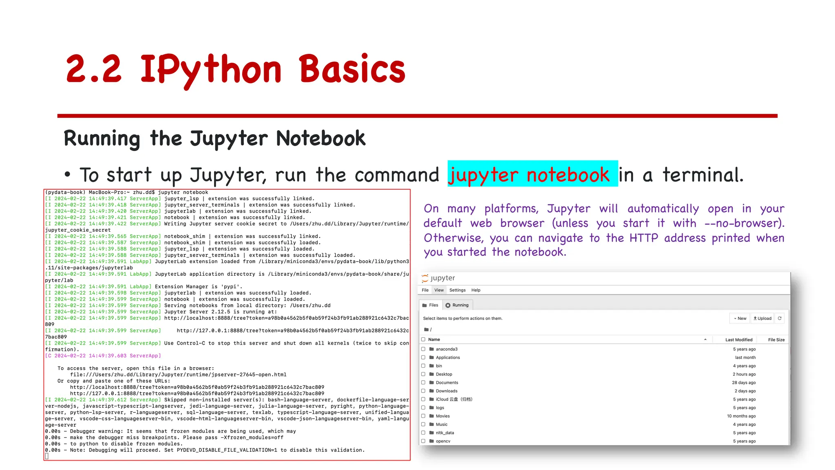Open the Help menu in Jupyter
Viewport: 835px width, 470px height.
(476, 290)
